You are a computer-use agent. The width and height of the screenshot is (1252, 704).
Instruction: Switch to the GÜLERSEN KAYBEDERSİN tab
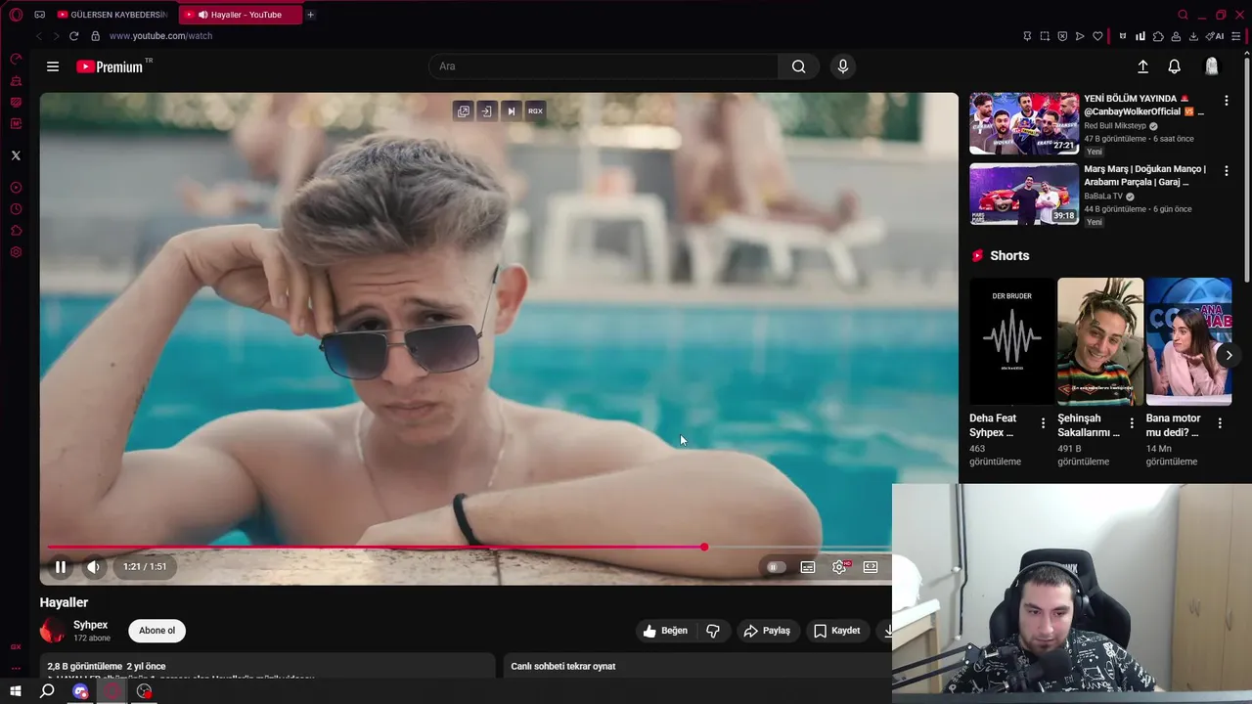click(x=113, y=15)
